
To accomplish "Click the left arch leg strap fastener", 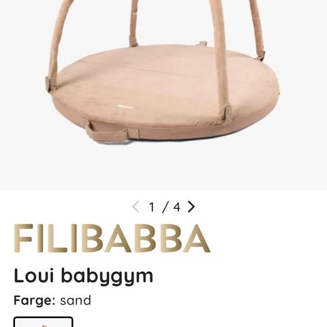I will click(51, 84).
